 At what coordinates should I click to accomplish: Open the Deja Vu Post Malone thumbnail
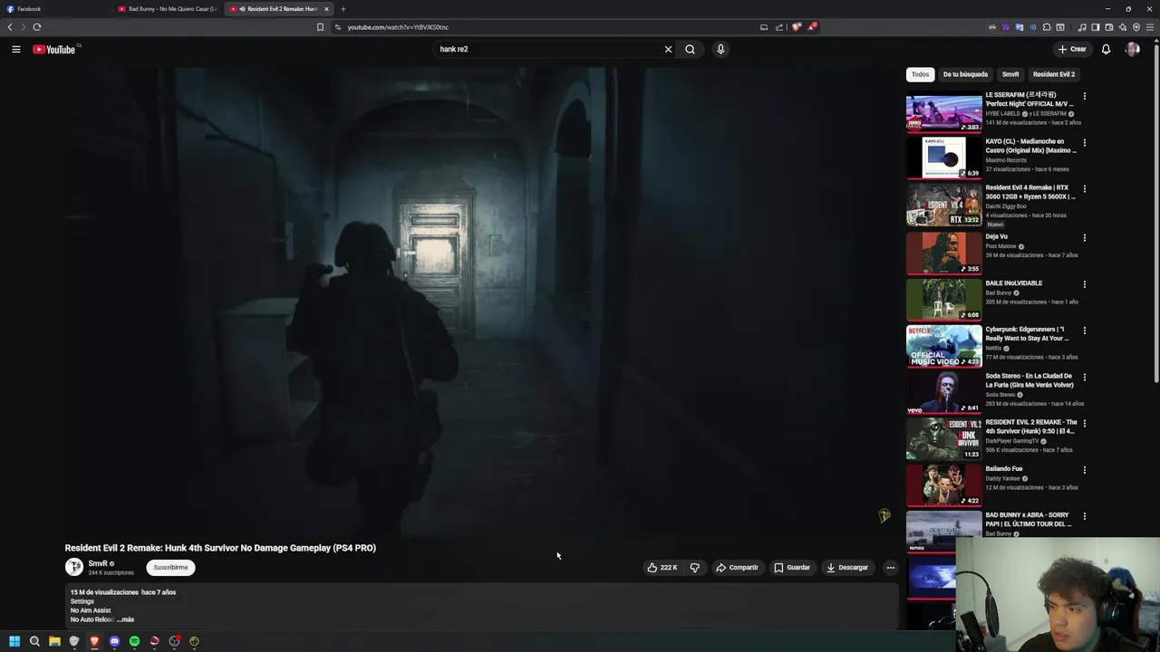[x=943, y=253]
